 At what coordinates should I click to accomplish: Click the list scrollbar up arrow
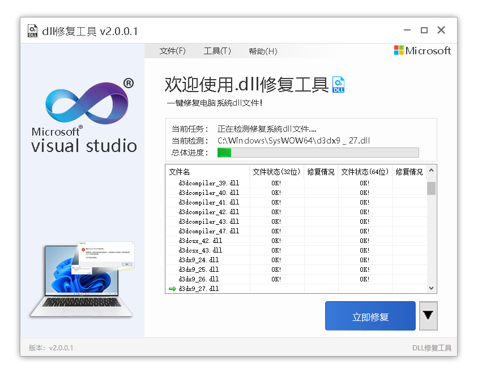click(431, 171)
